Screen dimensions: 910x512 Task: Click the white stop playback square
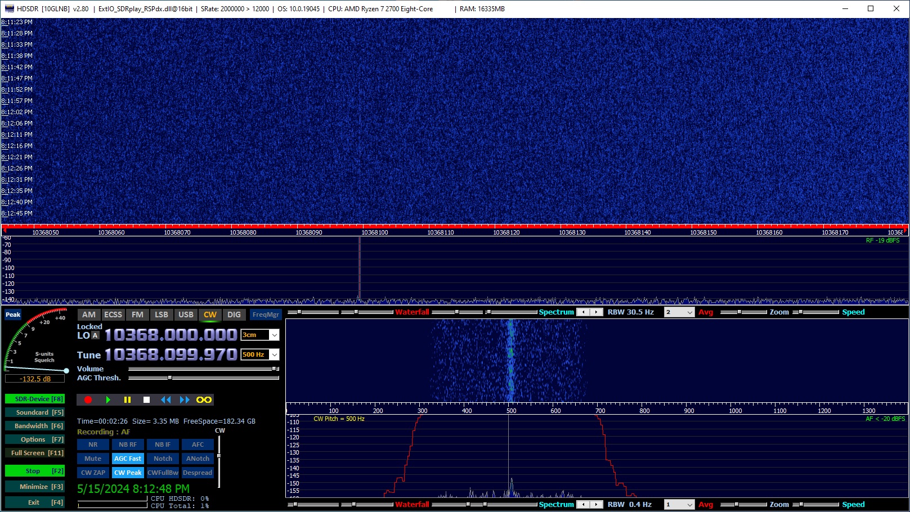pos(146,400)
